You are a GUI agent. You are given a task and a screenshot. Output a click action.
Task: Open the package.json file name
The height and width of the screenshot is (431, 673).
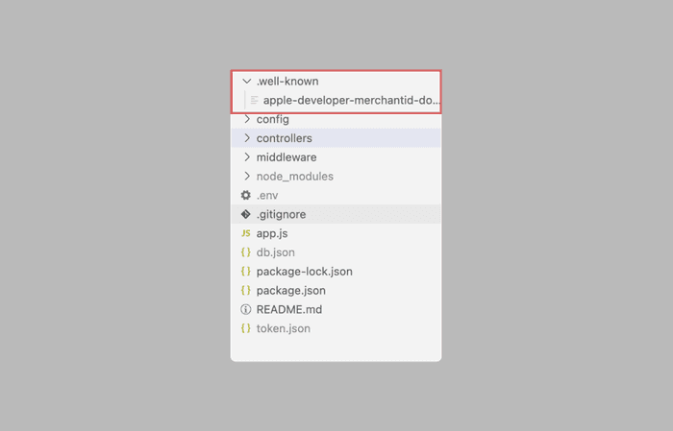pos(290,290)
